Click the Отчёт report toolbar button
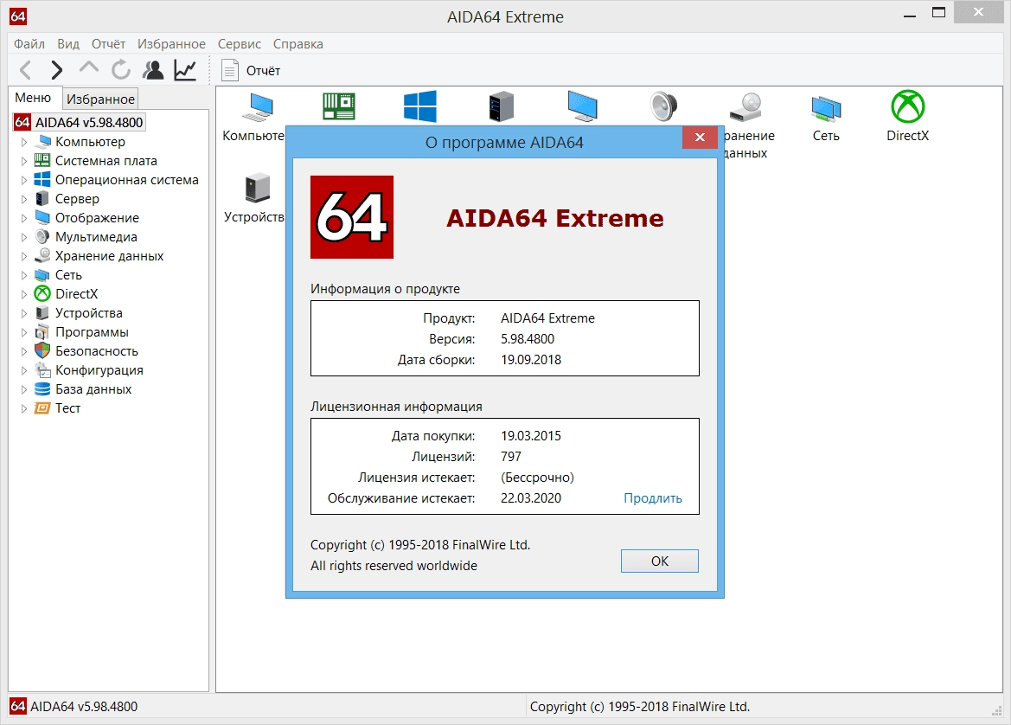Image resolution: width=1011 pixels, height=725 pixels. click(x=251, y=70)
